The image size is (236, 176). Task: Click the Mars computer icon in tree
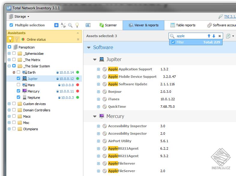[x=25, y=85]
